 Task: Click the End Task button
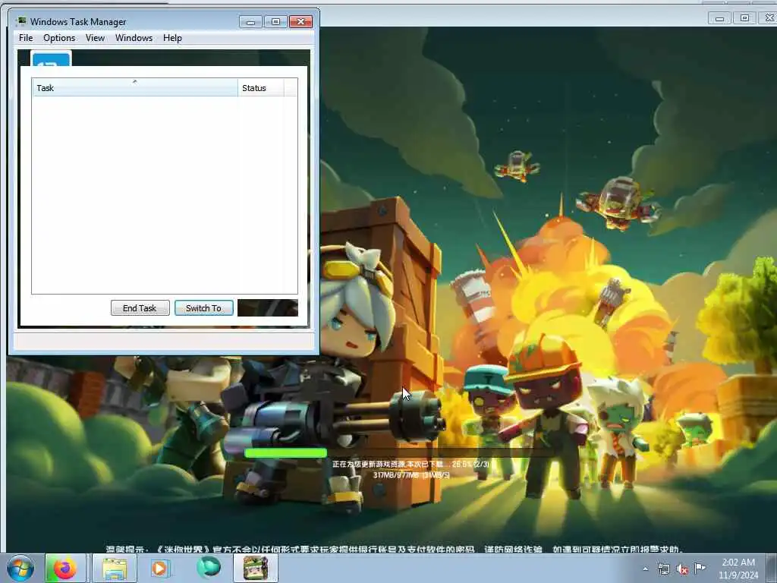pos(140,308)
